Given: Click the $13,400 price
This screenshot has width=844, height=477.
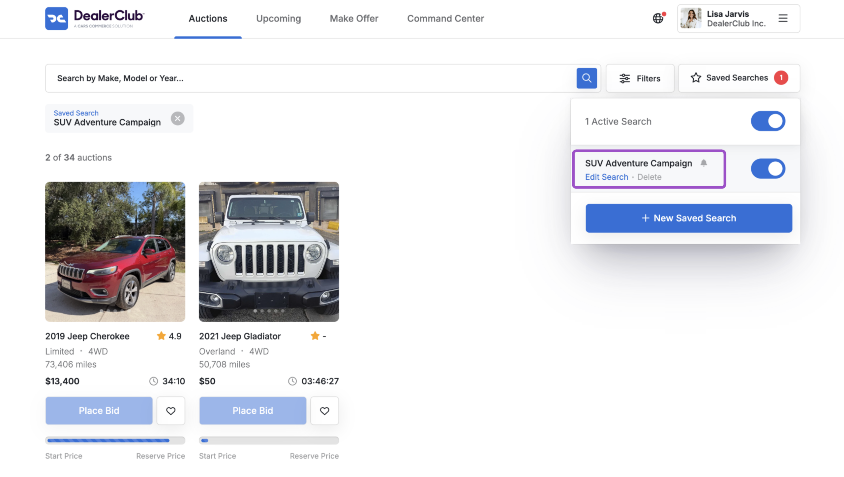Looking at the screenshot, I should (x=62, y=381).
